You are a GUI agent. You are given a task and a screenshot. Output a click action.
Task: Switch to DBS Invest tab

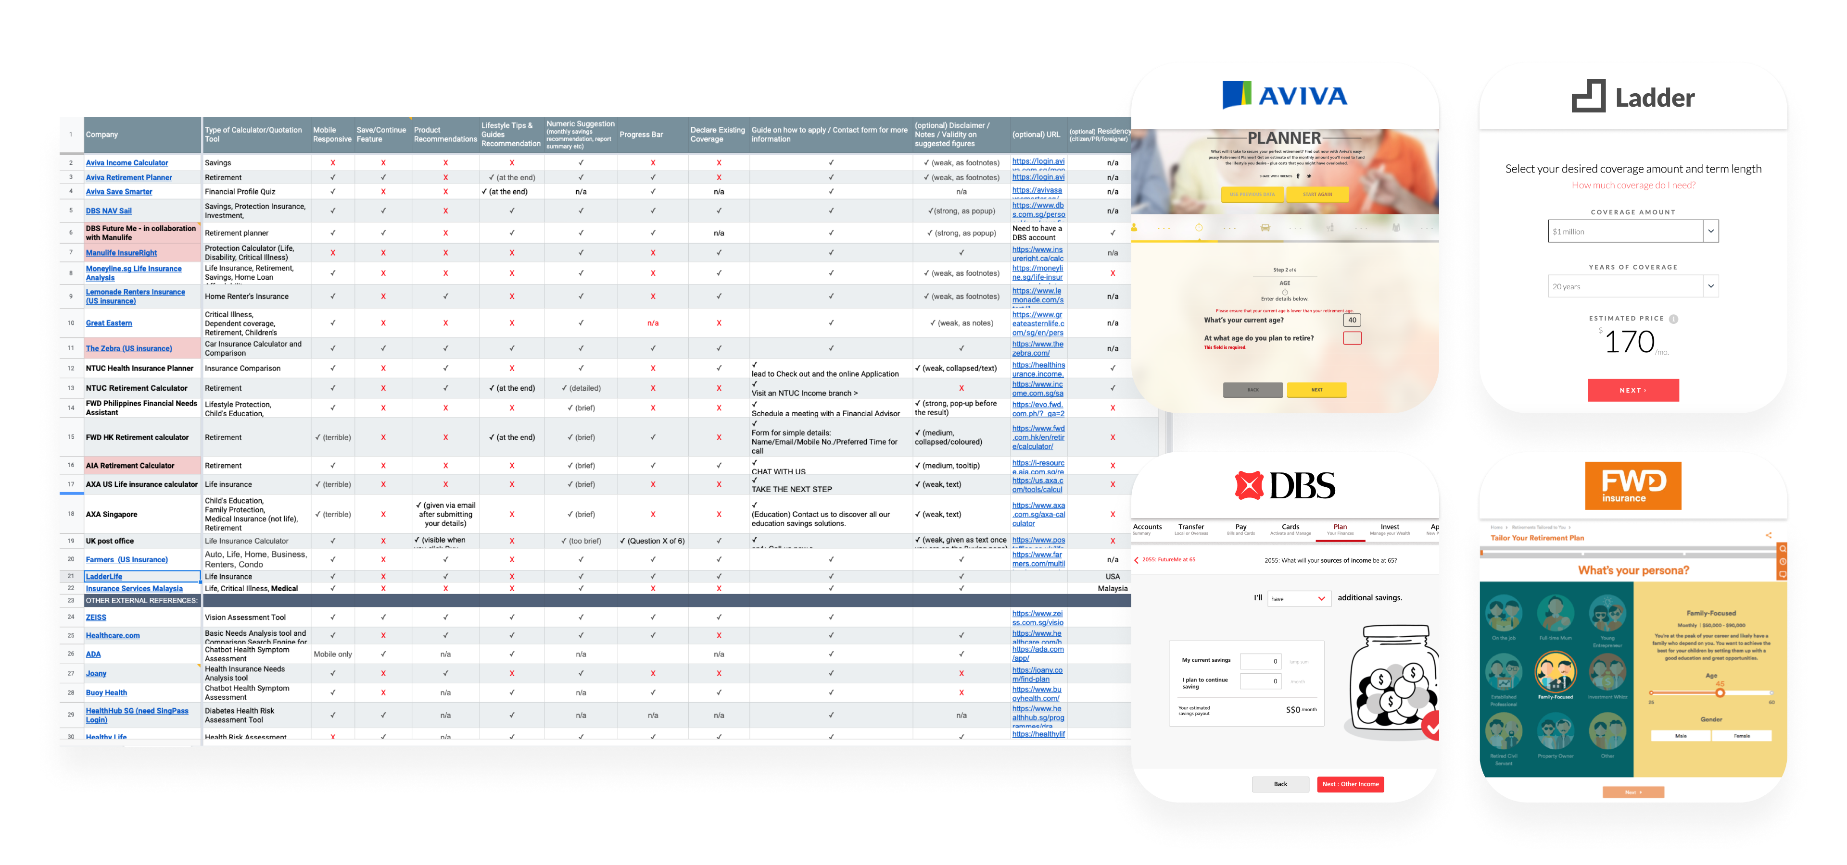(1390, 529)
